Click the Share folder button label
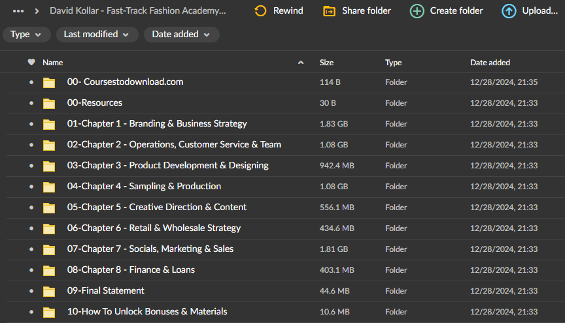565x323 pixels. [366, 11]
